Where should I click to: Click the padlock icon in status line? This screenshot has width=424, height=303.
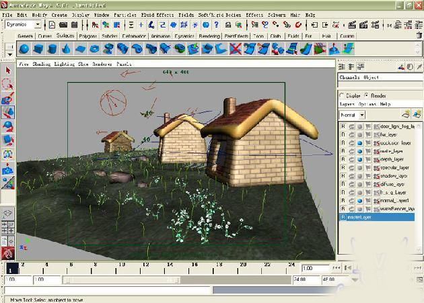pyautogui.click(x=228, y=25)
